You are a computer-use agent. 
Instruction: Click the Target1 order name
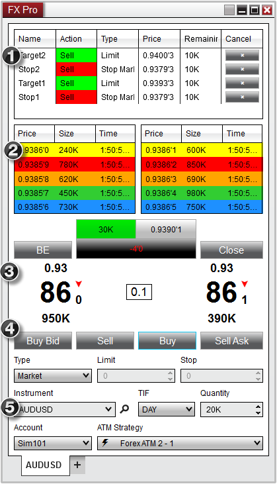pyautogui.click(x=32, y=83)
